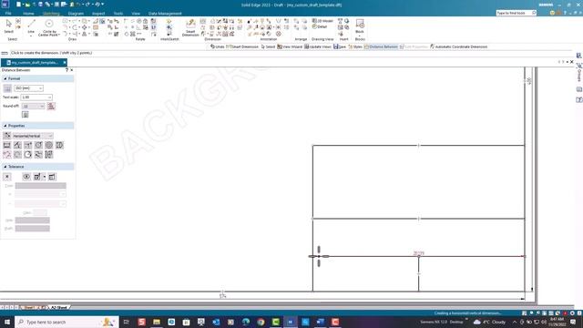Click the Save disk icon in quick access toolbar
Viewport: 583px width, 328px height.
(x=40, y=5)
